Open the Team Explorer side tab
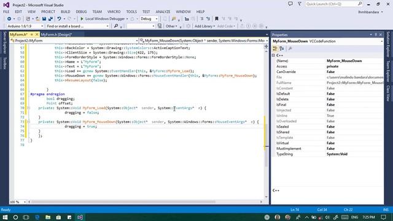 (388, 71)
